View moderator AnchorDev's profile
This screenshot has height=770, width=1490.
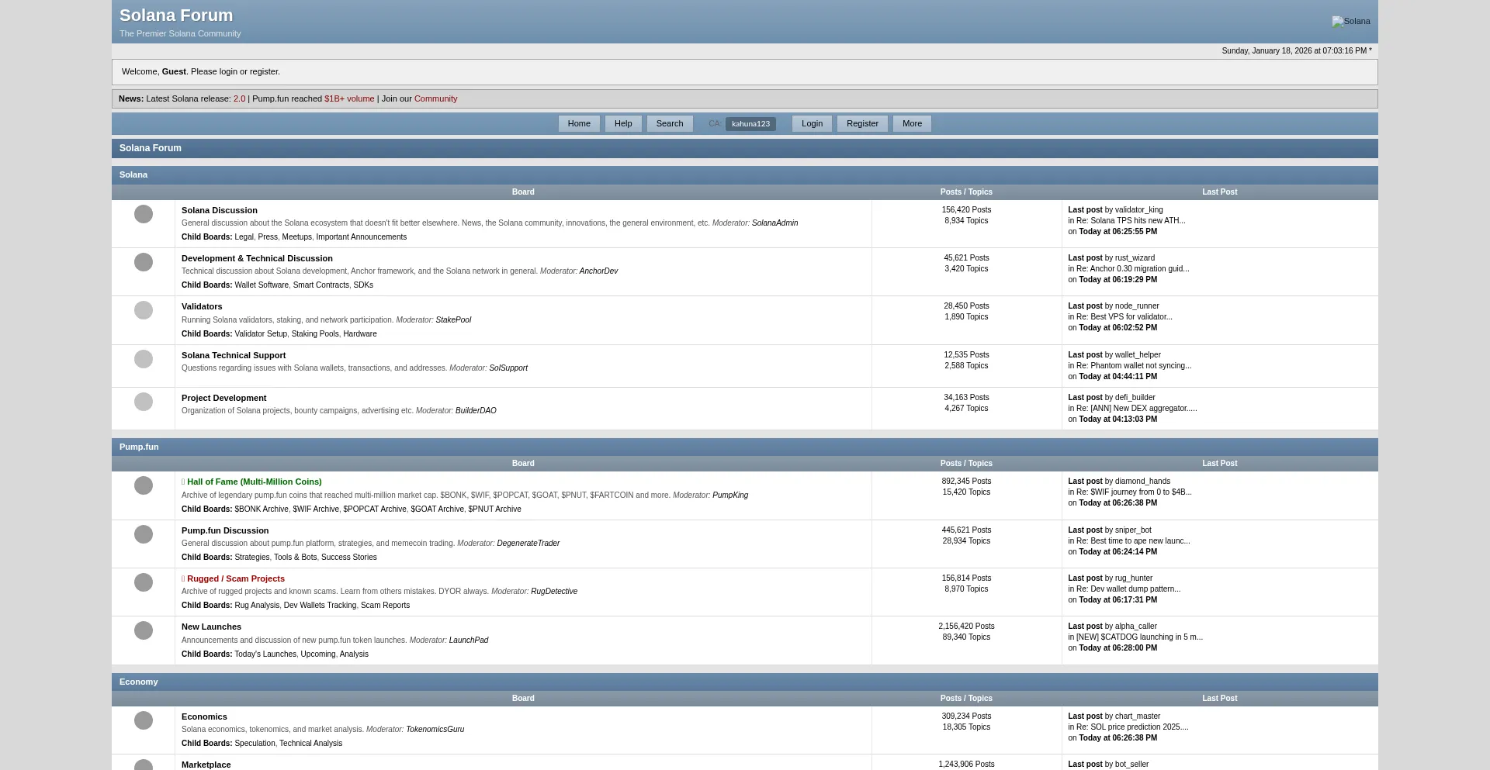click(x=598, y=271)
